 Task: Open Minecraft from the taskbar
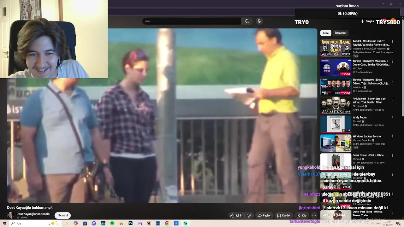coord(149,224)
